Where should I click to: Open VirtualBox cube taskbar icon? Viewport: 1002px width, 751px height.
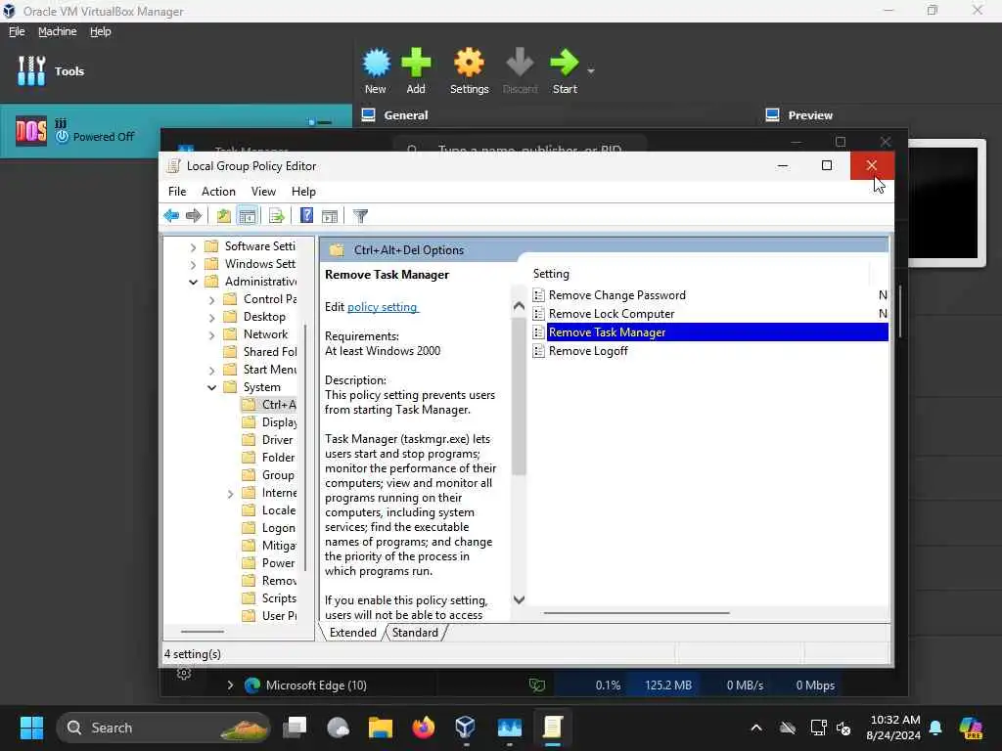[x=465, y=728]
